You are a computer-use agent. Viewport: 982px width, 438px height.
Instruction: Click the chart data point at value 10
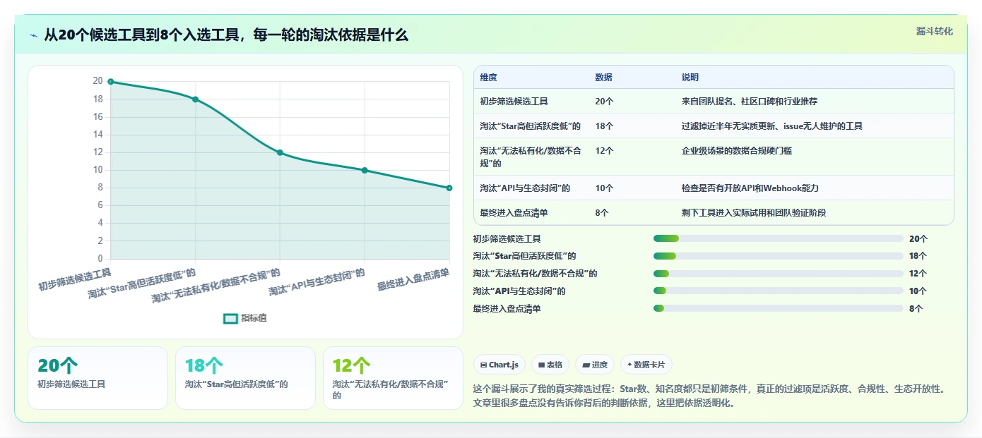coord(365,170)
